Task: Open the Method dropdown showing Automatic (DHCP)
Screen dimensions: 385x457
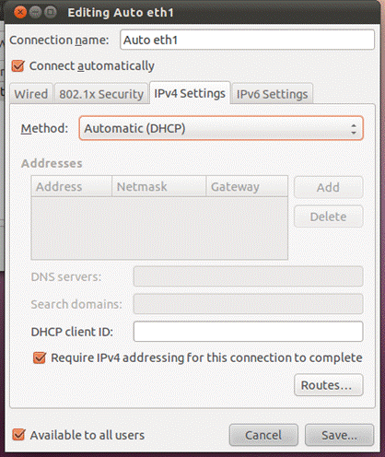Action: coord(221,128)
